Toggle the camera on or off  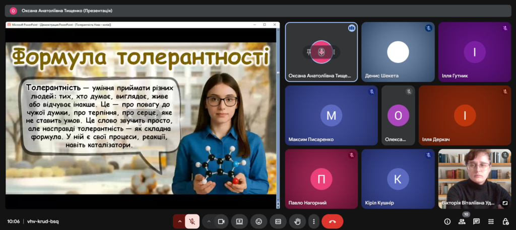[221, 221]
